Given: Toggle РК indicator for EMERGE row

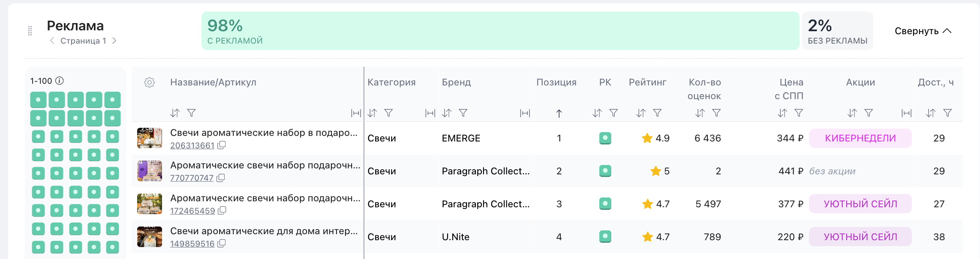Looking at the screenshot, I should [x=605, y=138].
